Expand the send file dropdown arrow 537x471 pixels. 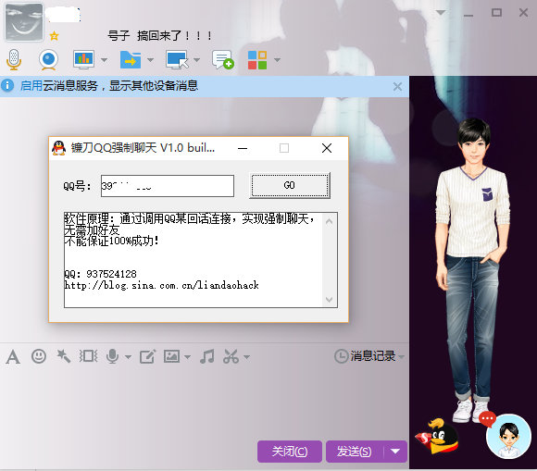click(x=150, y=60)
